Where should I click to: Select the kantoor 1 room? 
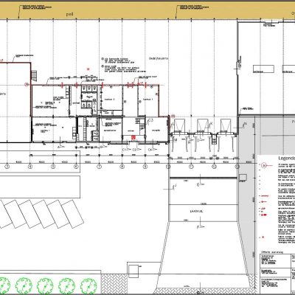point(148,100)
